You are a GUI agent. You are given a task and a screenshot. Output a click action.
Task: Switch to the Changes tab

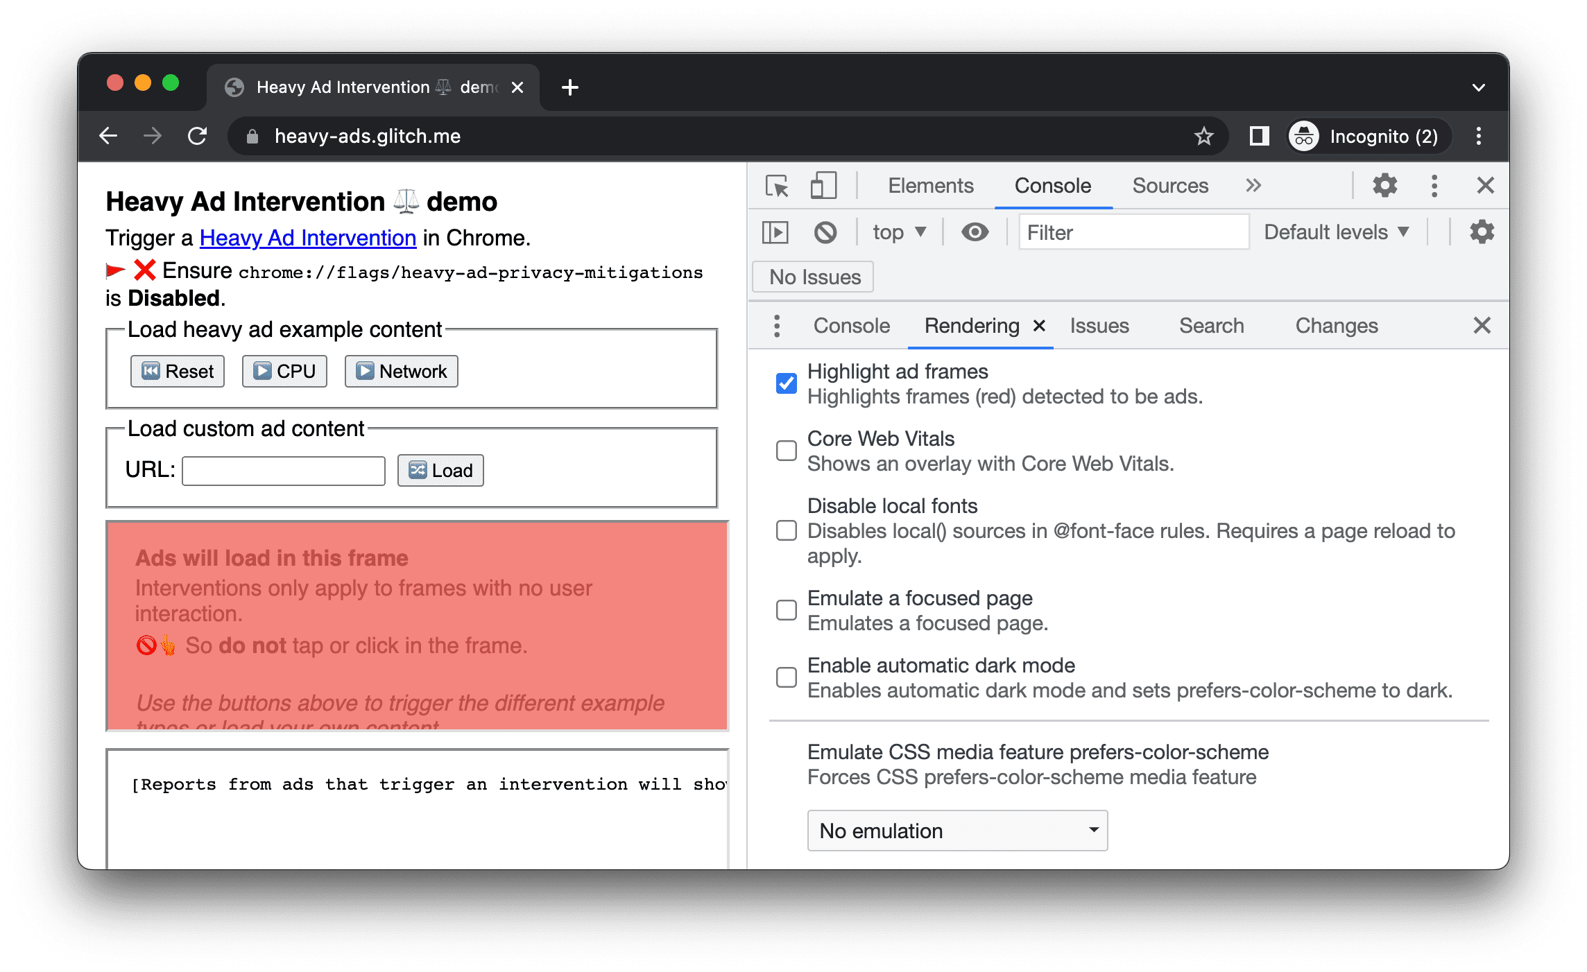[1335, 327]
